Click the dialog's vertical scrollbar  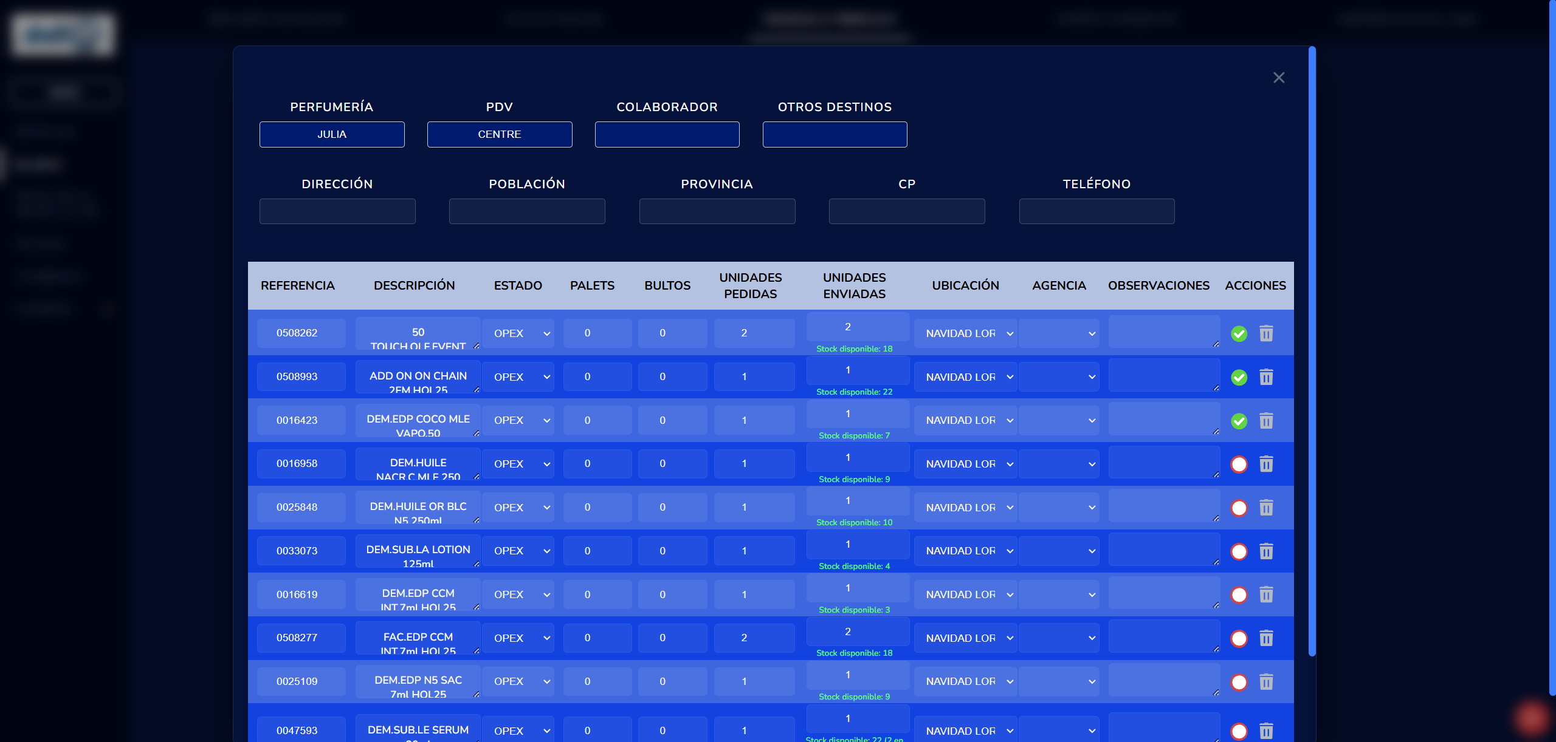1312,351
